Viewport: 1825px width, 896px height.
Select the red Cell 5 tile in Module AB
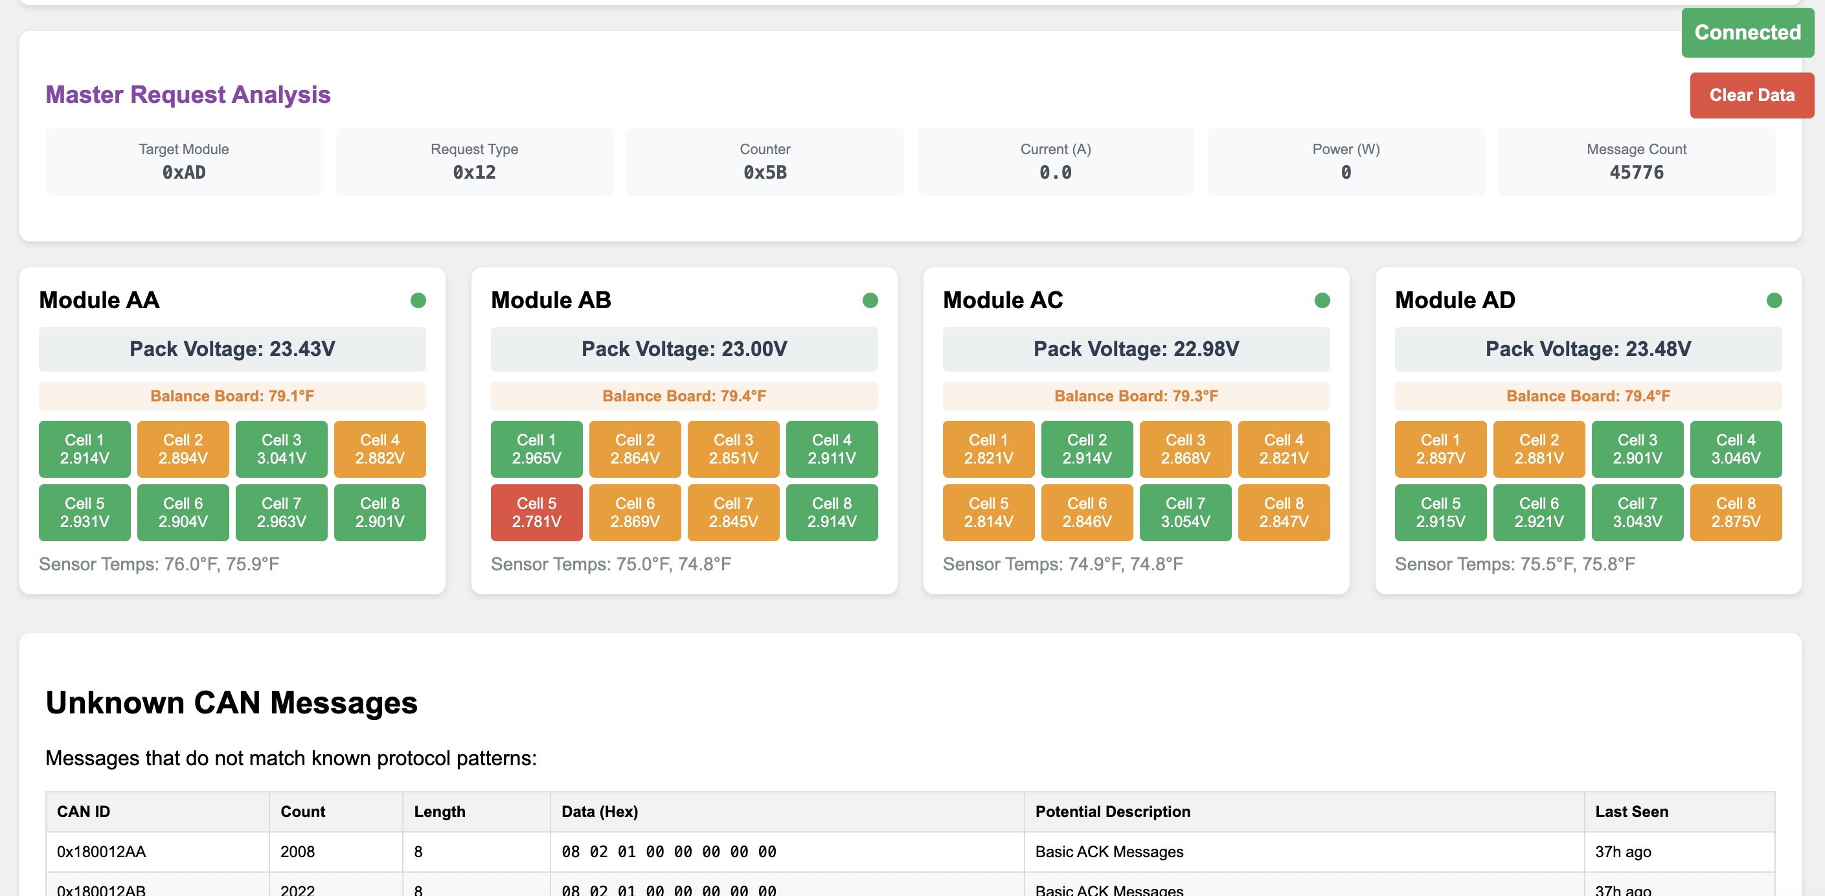click(536, 512)
